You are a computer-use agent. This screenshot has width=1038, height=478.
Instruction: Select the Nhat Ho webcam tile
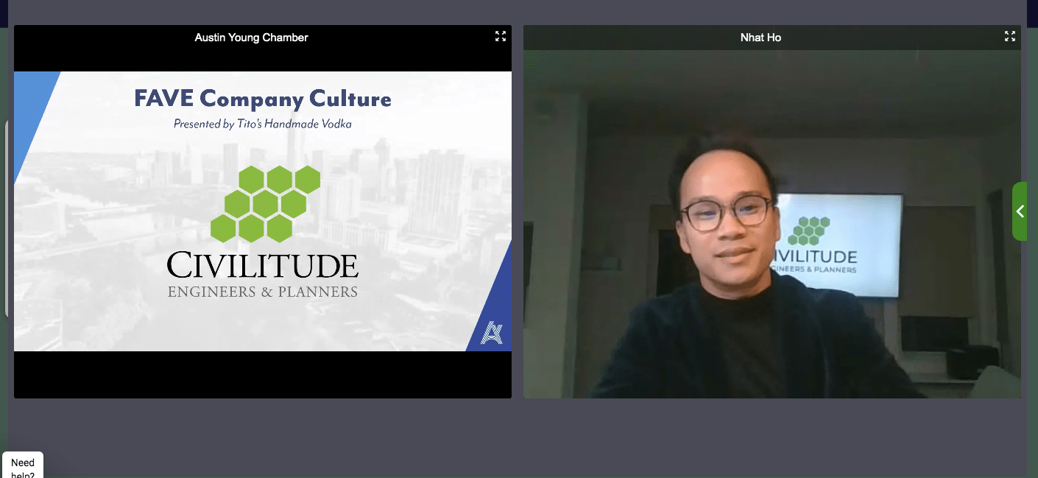(x=772, y=211)
